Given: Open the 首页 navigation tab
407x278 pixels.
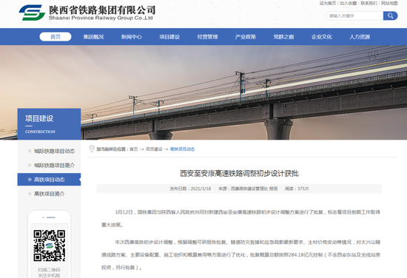Looking at the screenshot, I should [x=55, y=36].
